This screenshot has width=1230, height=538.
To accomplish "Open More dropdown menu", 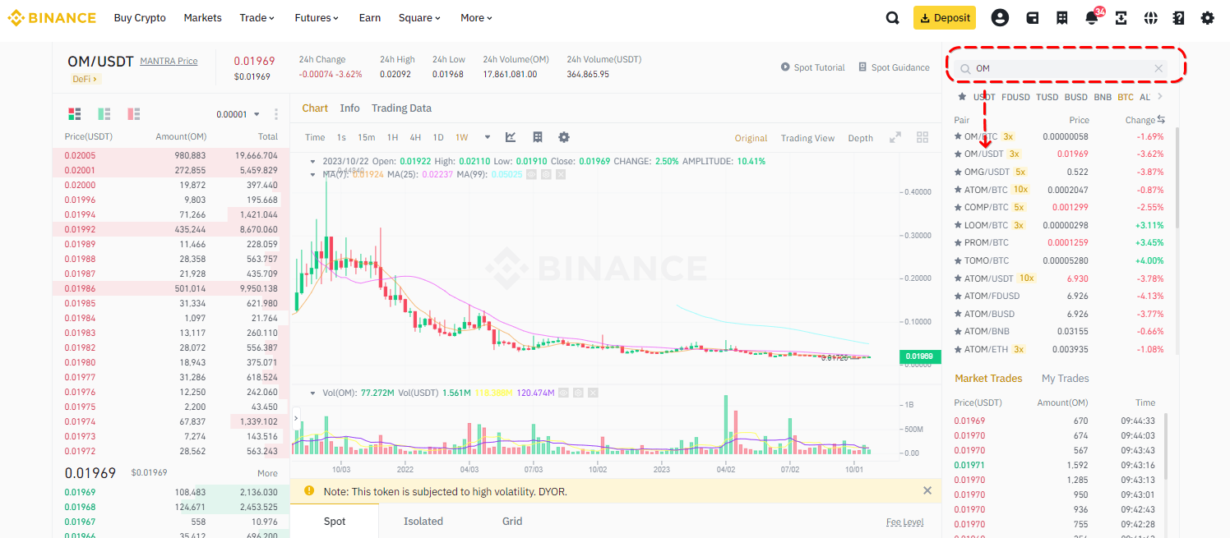I will pos(477,18).
